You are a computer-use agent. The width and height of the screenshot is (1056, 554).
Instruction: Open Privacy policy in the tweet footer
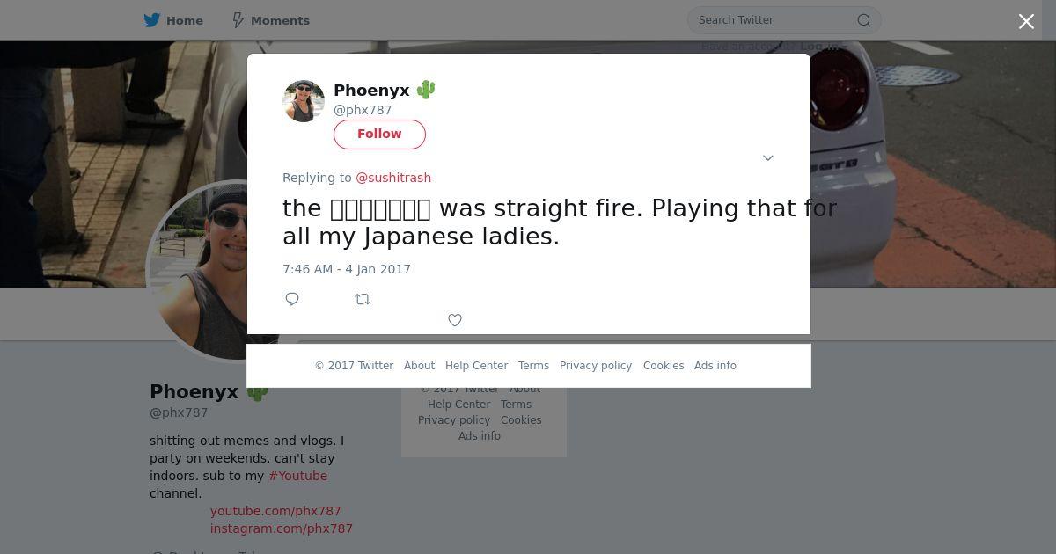point(596,366)
